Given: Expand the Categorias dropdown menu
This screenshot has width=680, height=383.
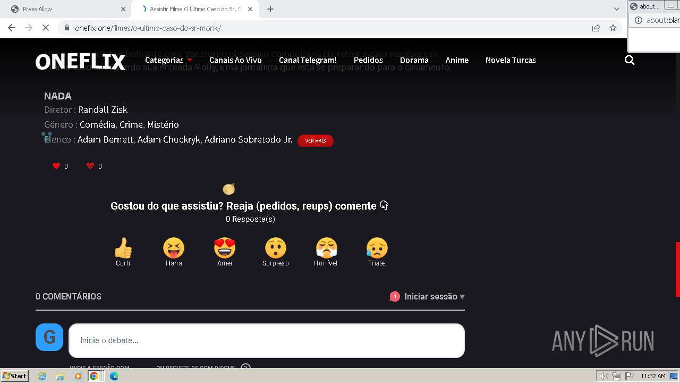Looking at the screenshot, I should 168,60.
